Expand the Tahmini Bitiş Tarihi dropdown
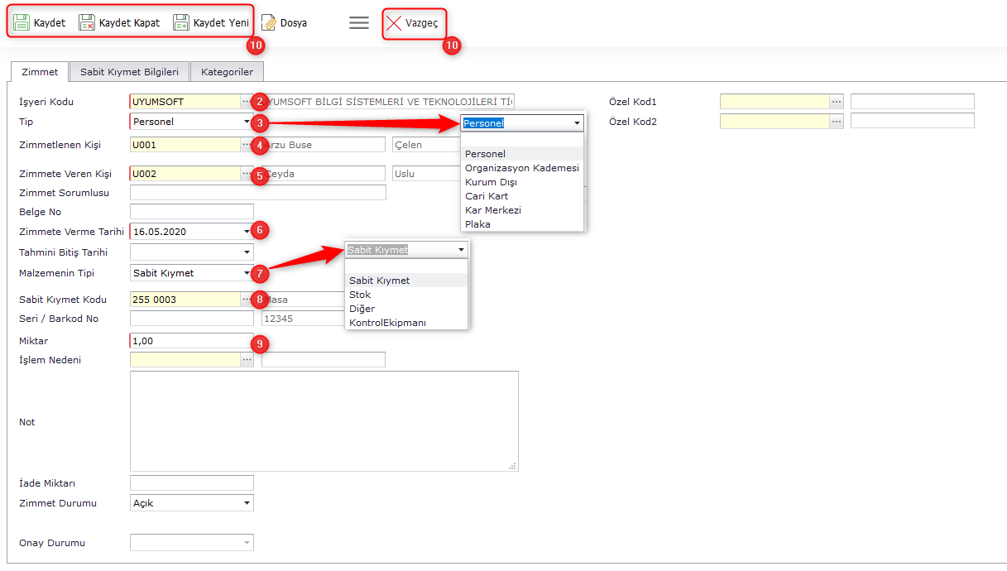1007x571 pixels. click(x=247, y=252)
